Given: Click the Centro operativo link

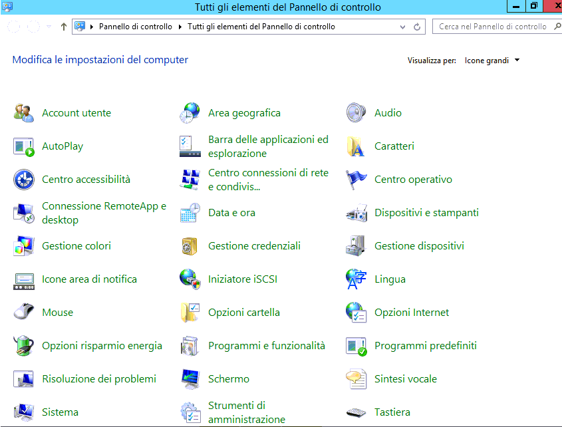Looking at the screenshot, I should (x=413, y=180).
